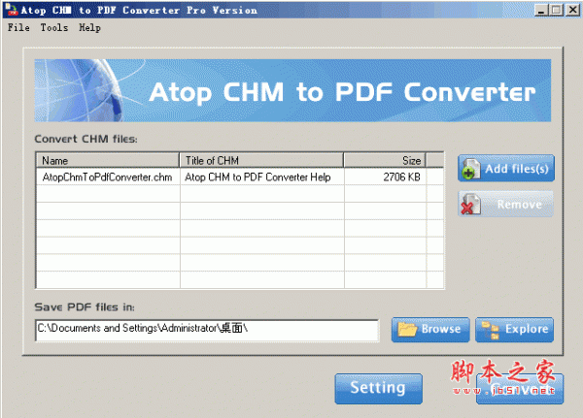Open the Help menu

pyautogui.click(x=89, y=27)
